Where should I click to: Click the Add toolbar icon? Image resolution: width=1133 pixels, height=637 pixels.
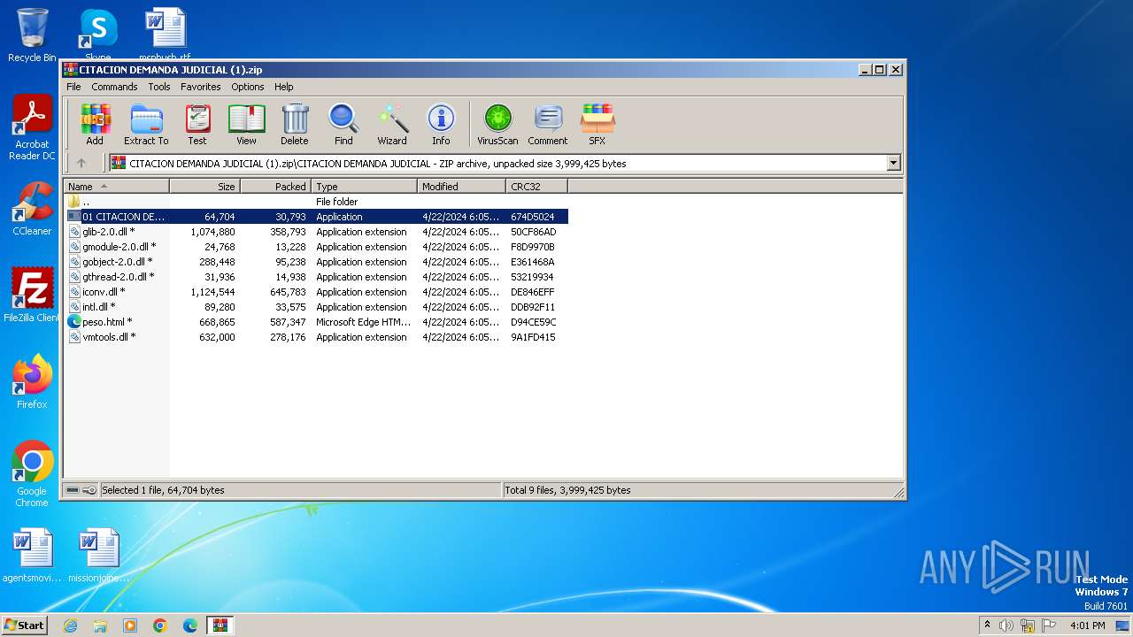pos(95,124)
